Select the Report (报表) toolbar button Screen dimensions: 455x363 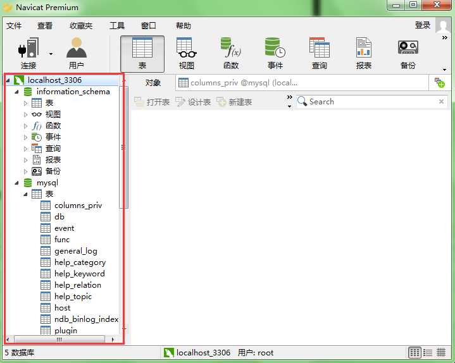pos(364,54)
